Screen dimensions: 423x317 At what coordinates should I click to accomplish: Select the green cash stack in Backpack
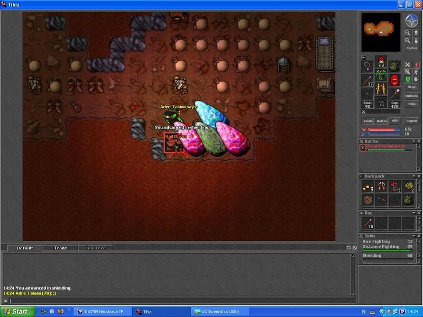pyautogui.click(x=409, y=187)
